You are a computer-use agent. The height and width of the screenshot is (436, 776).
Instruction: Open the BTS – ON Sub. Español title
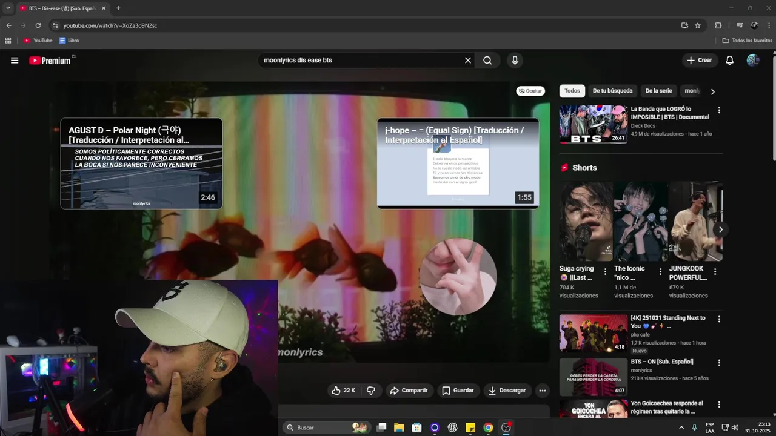click(x=662, y=362)
